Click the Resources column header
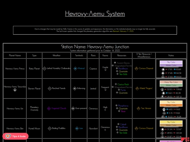Image resolution: width=190 pixels, height=142 pixels. pos(122,55)
